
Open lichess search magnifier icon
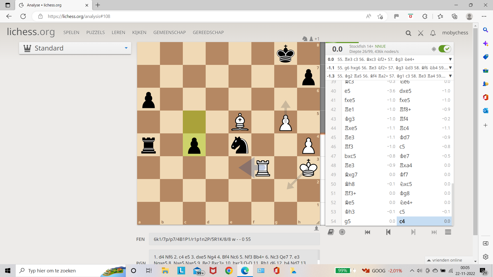(x=408, y=33)
